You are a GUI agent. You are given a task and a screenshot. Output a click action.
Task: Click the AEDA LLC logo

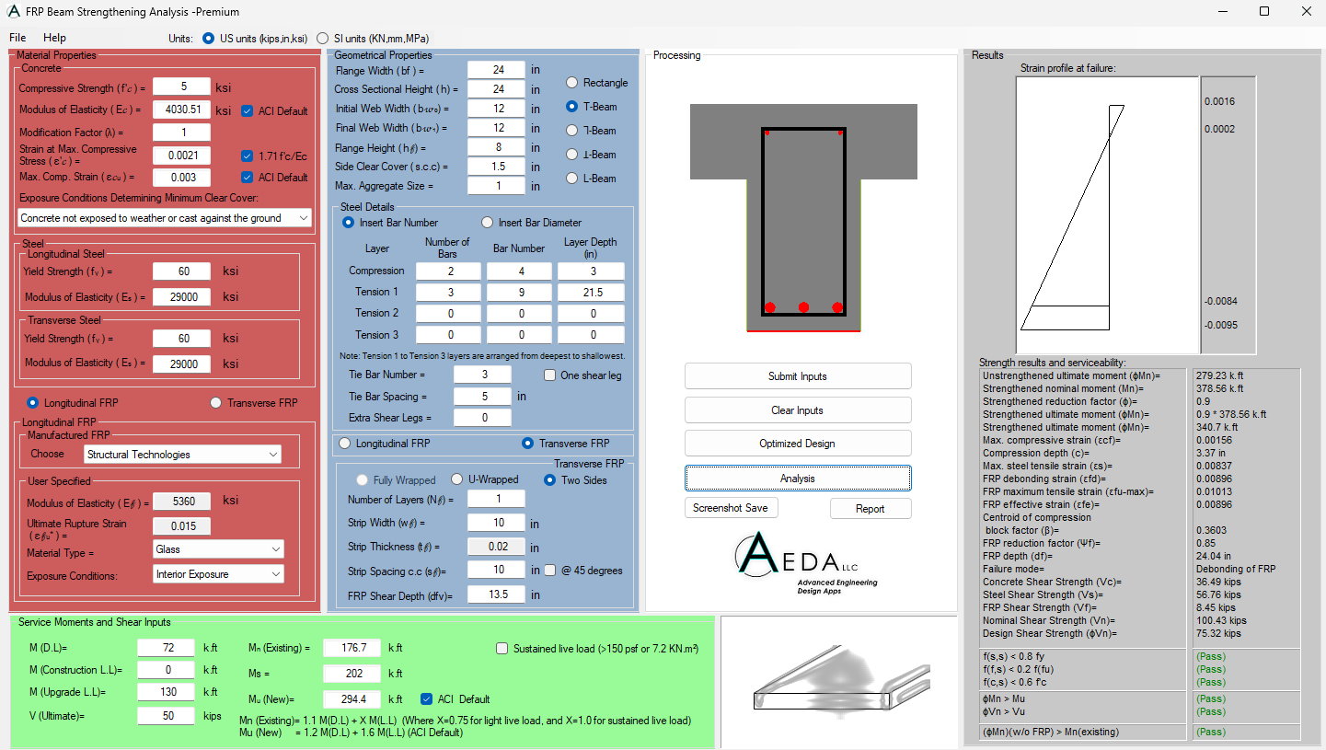point(797,563)
